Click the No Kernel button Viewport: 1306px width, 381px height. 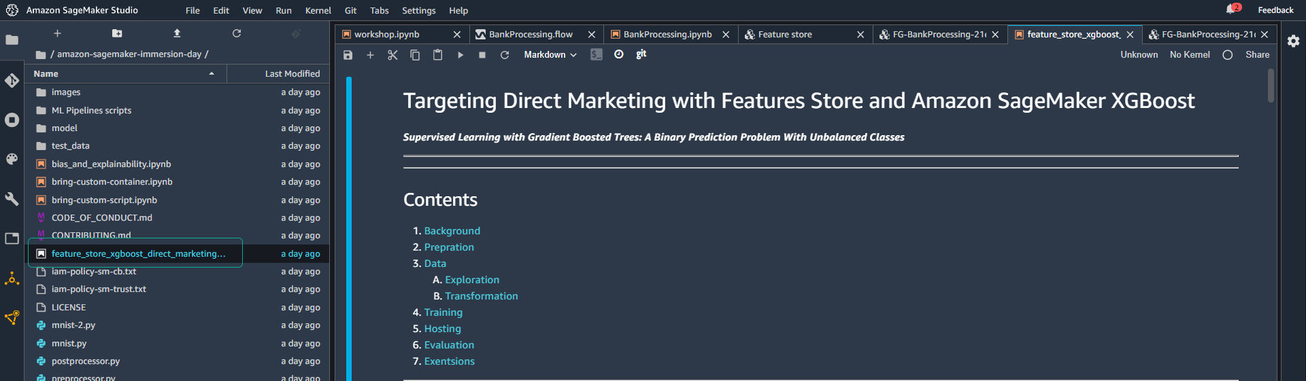point(1190,55)
